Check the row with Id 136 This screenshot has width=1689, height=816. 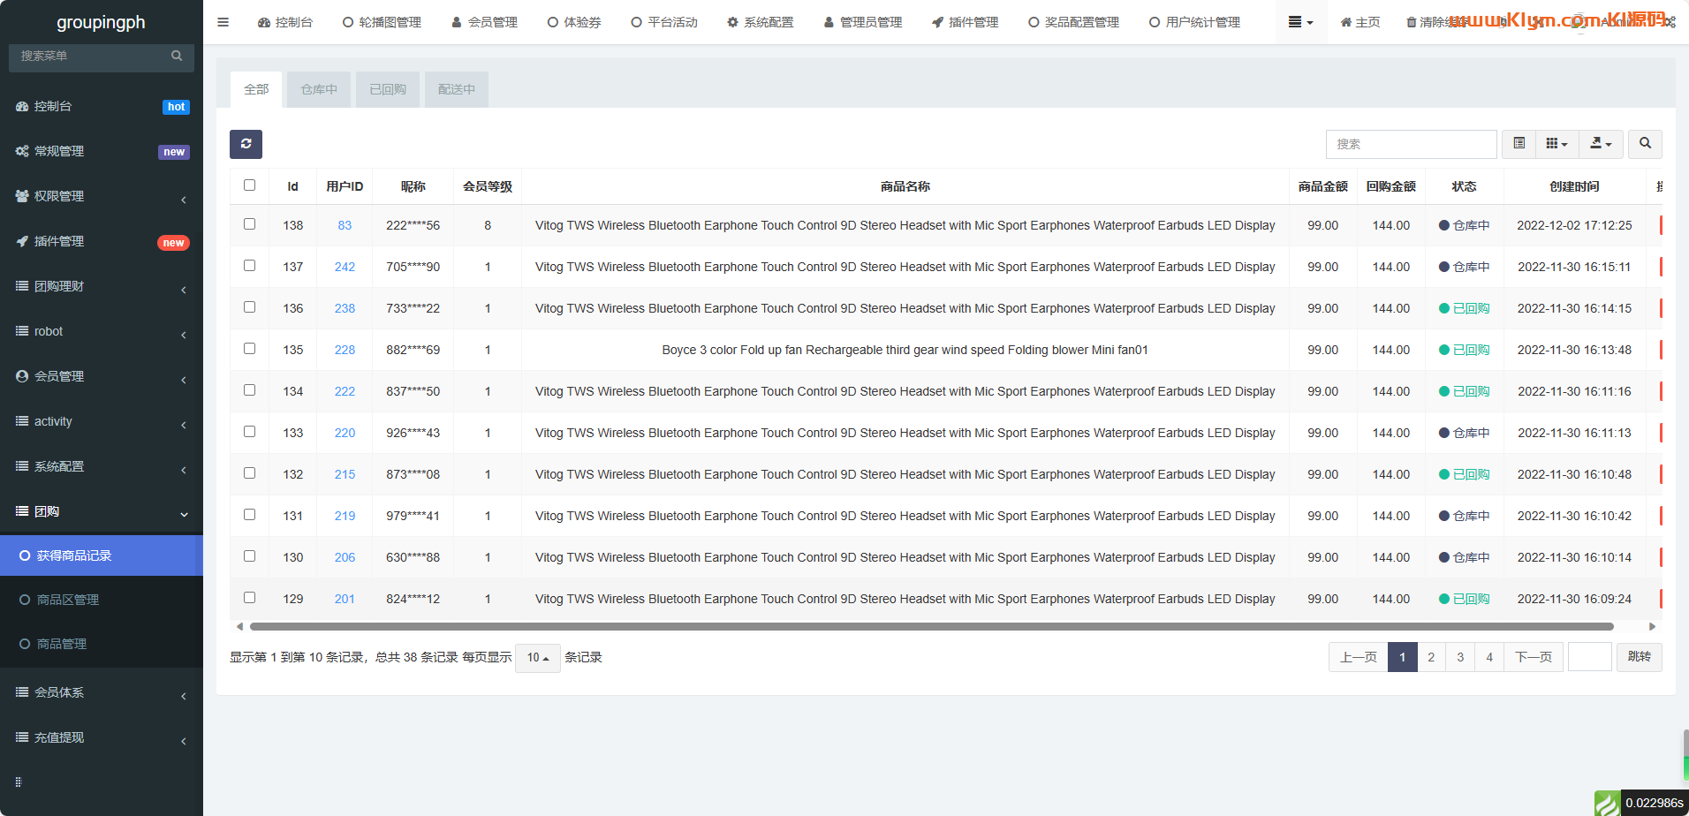pos(249,307)
